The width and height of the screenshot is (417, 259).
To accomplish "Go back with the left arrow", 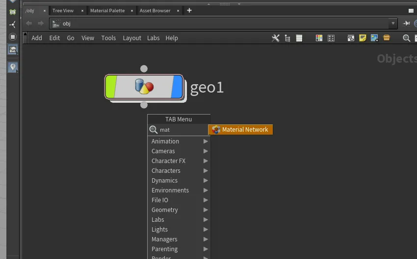I will [x=29, y=24].
